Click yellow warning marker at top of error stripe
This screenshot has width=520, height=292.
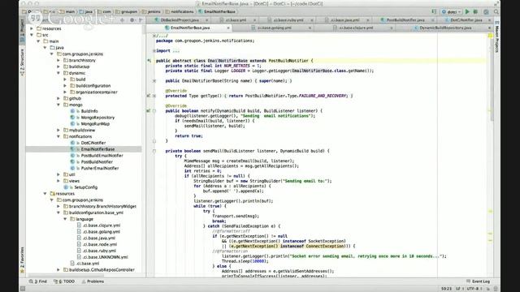pos(490,36)
